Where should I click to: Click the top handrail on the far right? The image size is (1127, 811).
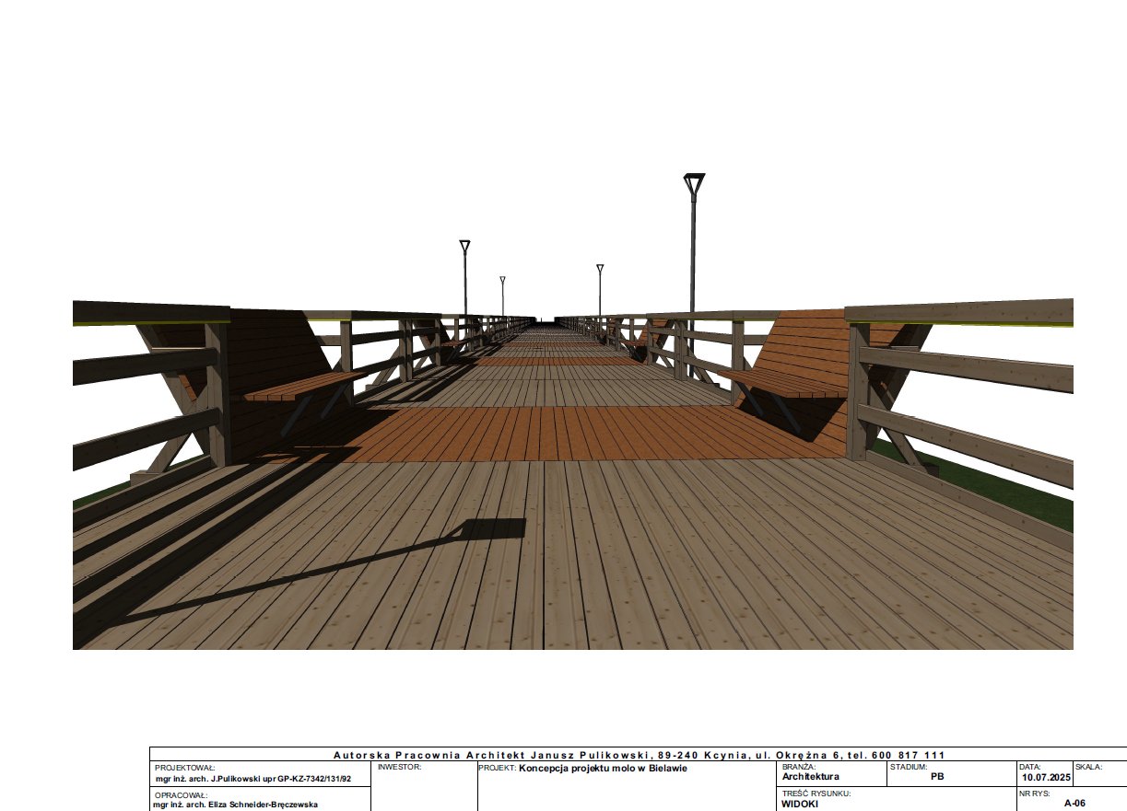pos(958,312)
